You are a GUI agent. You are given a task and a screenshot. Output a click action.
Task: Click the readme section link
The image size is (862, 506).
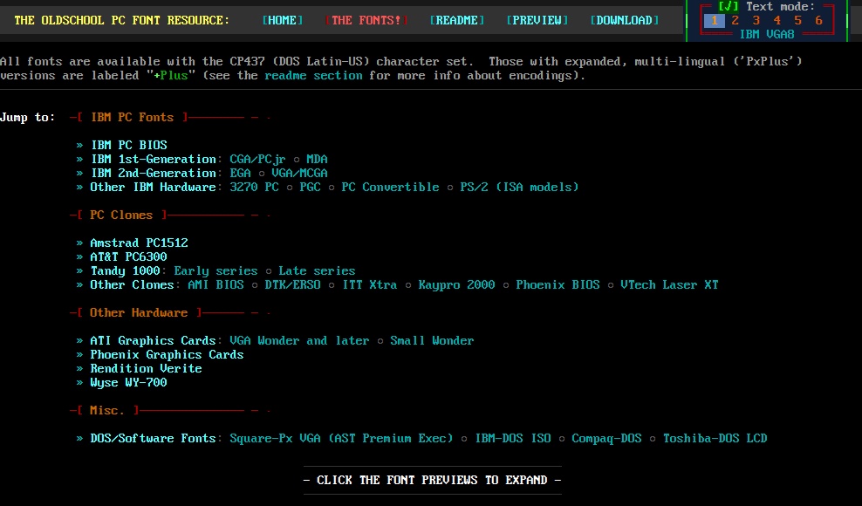(313, 76)
